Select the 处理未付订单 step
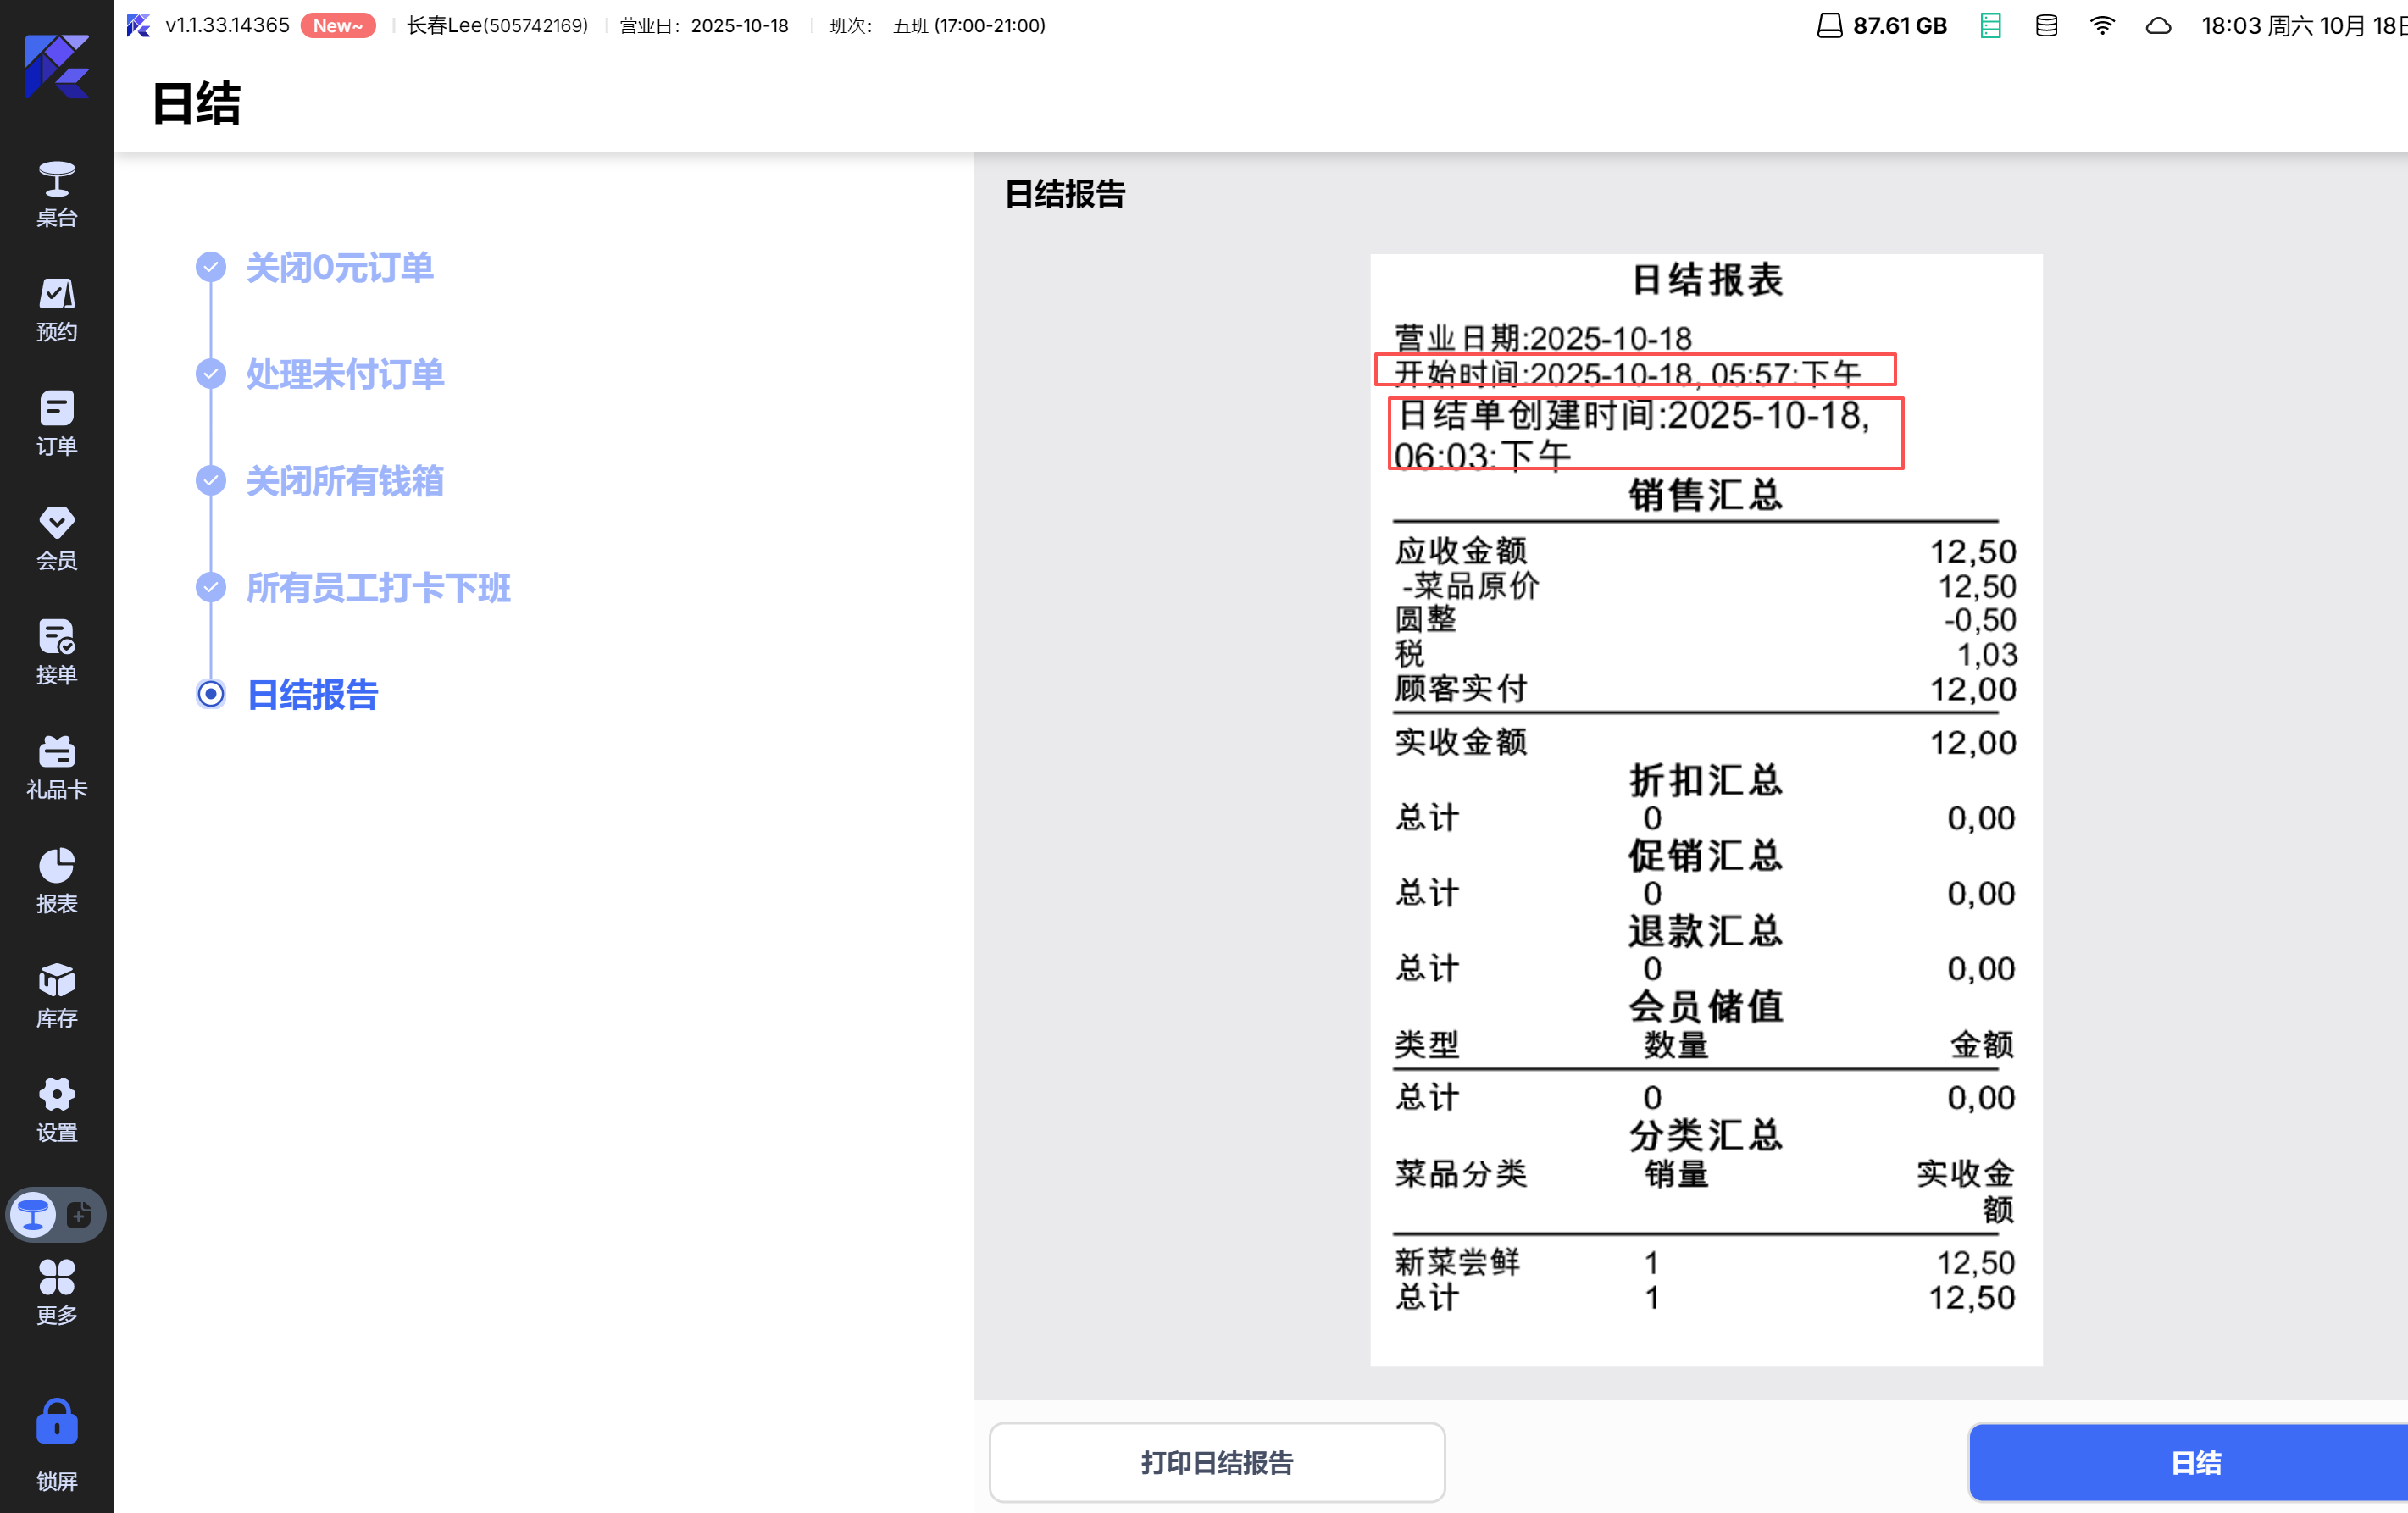Screen dimensions: 2408x1513 click(344, 374)
